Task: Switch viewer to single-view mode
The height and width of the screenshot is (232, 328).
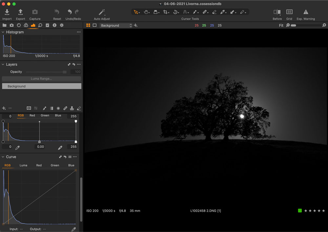Action: click(x=94, y=25)
